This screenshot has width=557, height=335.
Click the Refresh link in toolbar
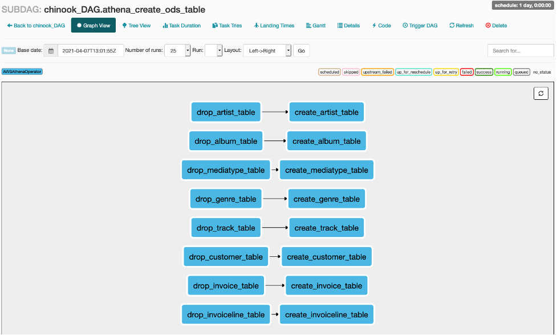click(x=462, y=26)
